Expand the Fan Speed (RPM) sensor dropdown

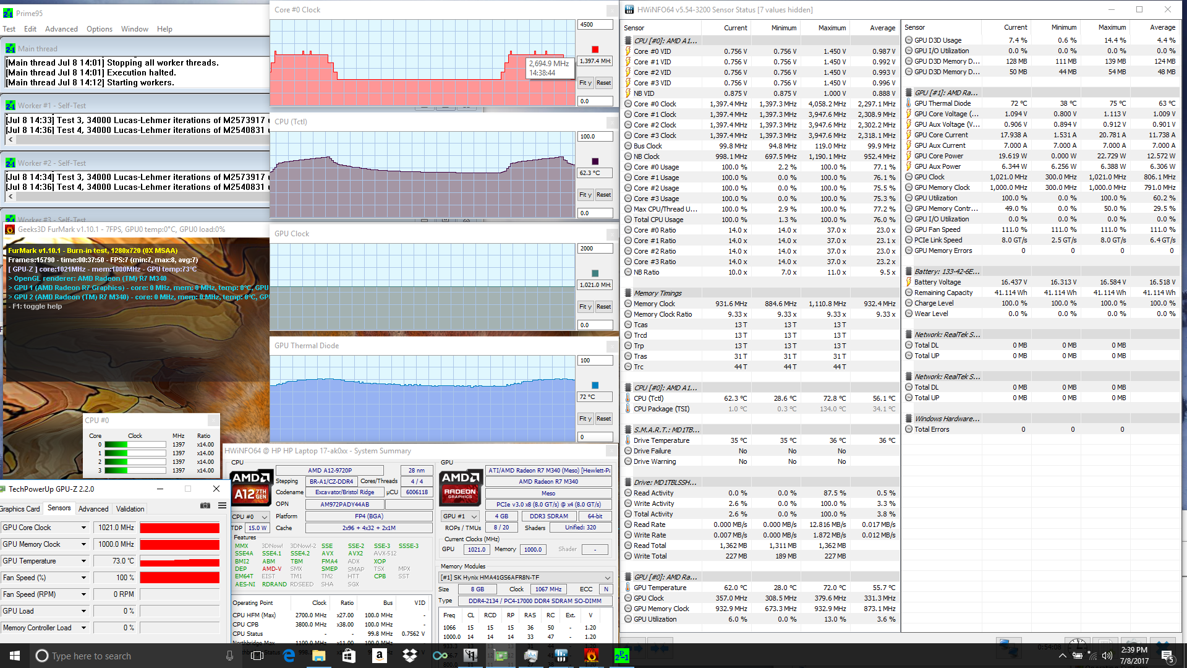coord(83,594)
